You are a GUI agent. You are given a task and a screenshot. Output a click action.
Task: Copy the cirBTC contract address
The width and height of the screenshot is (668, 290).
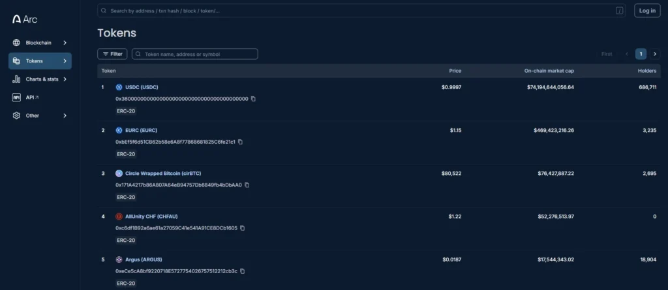tap(247, 185)
